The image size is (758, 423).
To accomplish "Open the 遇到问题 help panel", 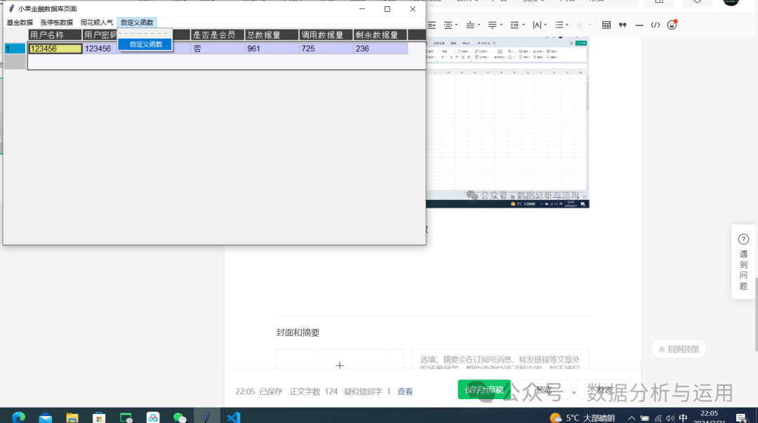I will point(743,262).
